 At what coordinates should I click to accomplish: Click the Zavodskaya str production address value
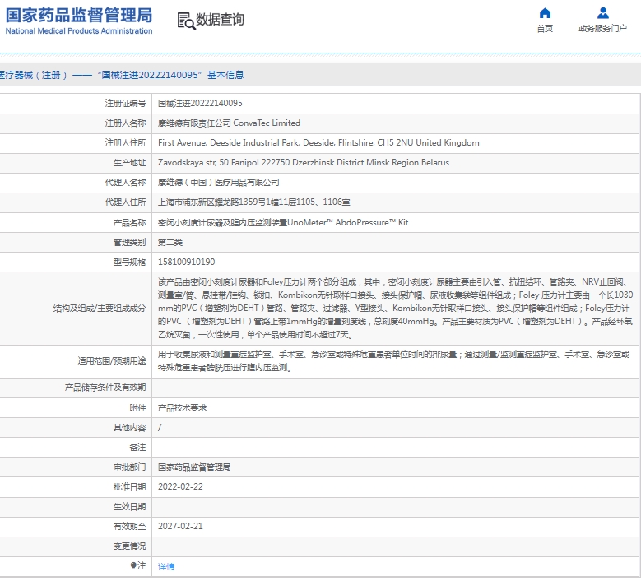click(x=304, y=163)
